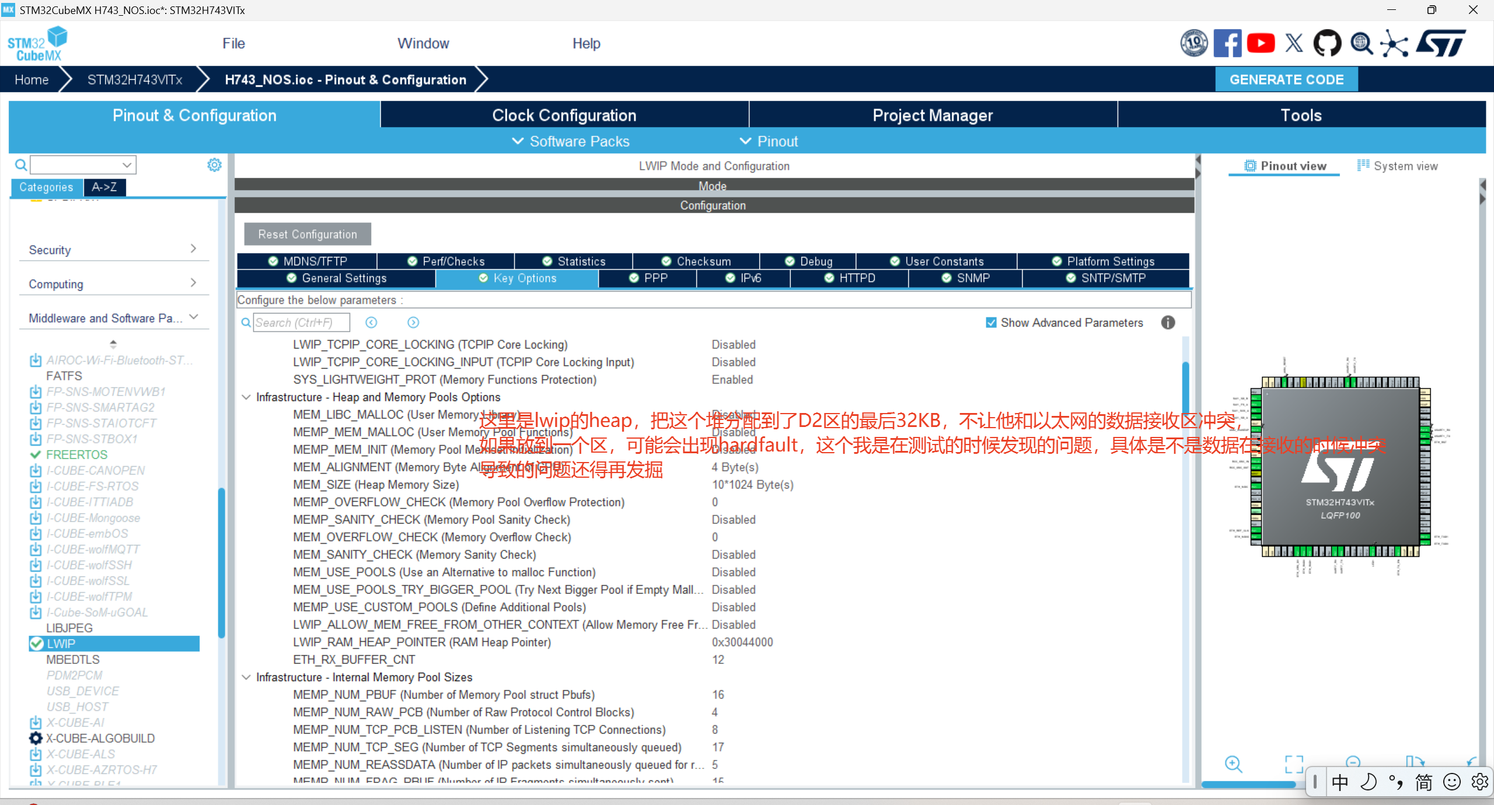Open the Window menu
Image resolution: width=1494 pixels, height=805 pixels.
[423, 43]
